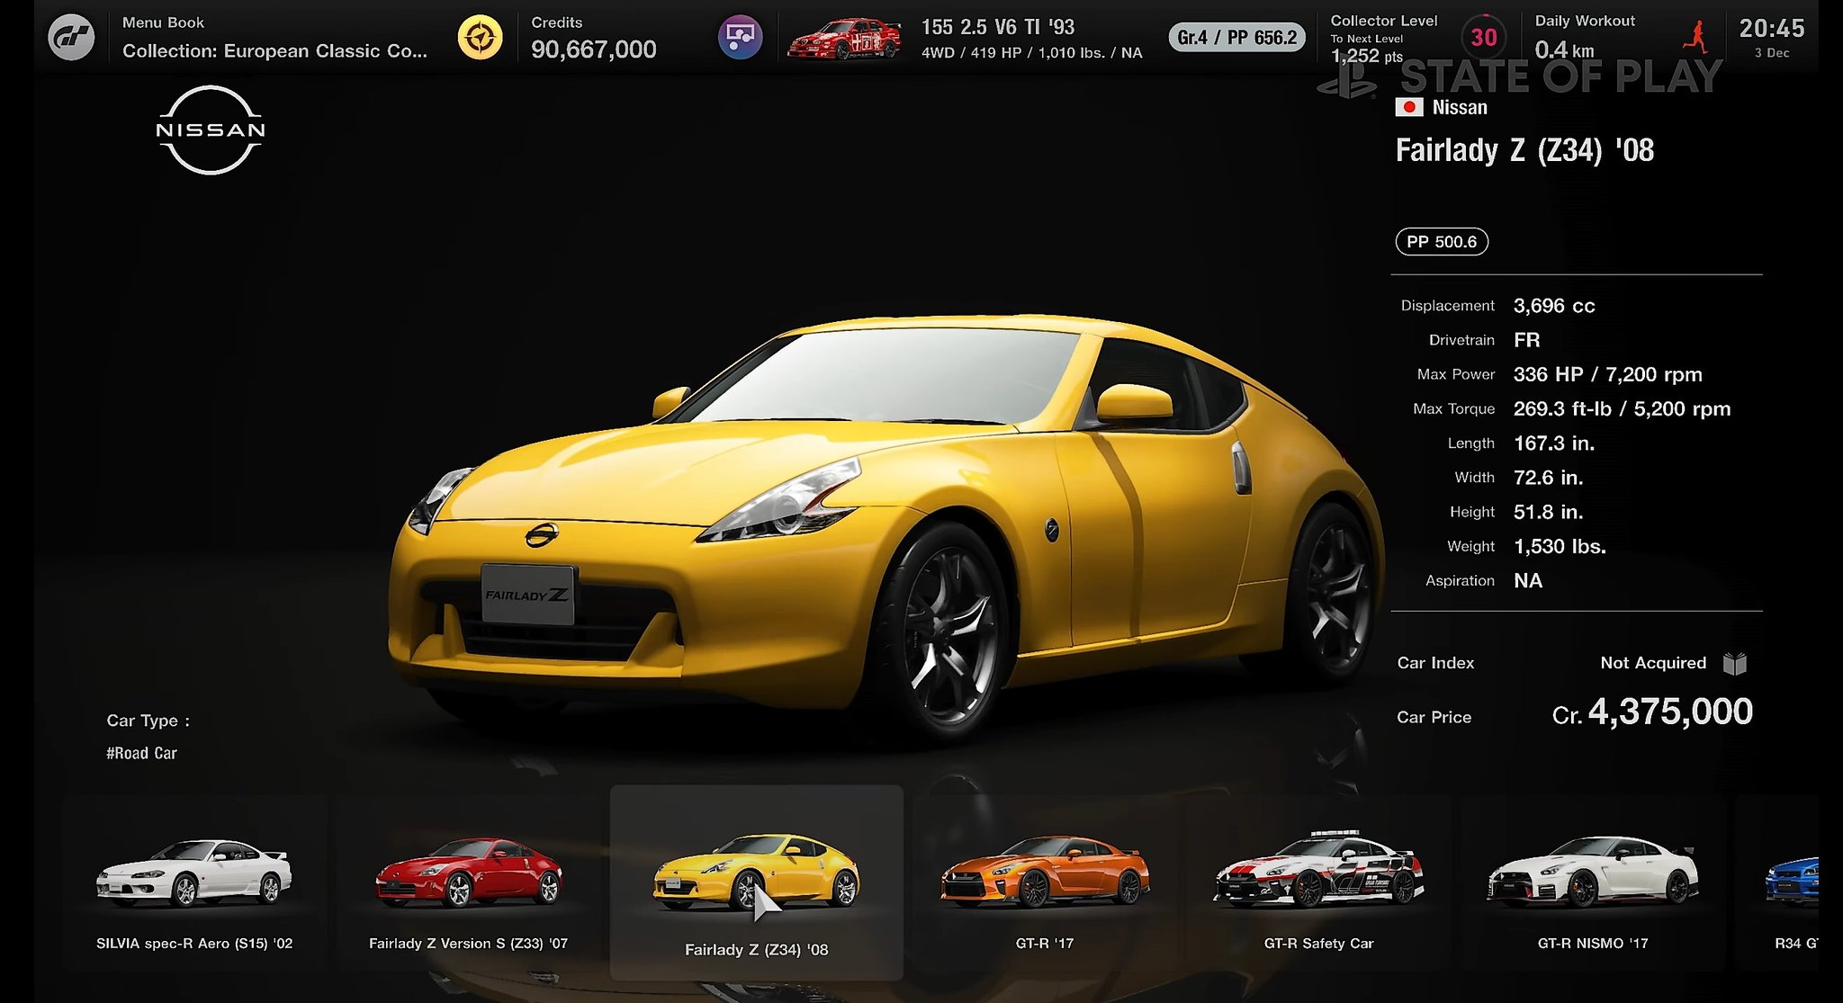Viewport: 1843px width, 1003px height.
Task: Click the Displacement 3,696 cc value
Action: pyautogui.click(x=1554, y=306)
